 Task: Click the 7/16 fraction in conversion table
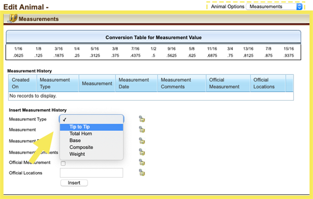click(x=135, y=49)
